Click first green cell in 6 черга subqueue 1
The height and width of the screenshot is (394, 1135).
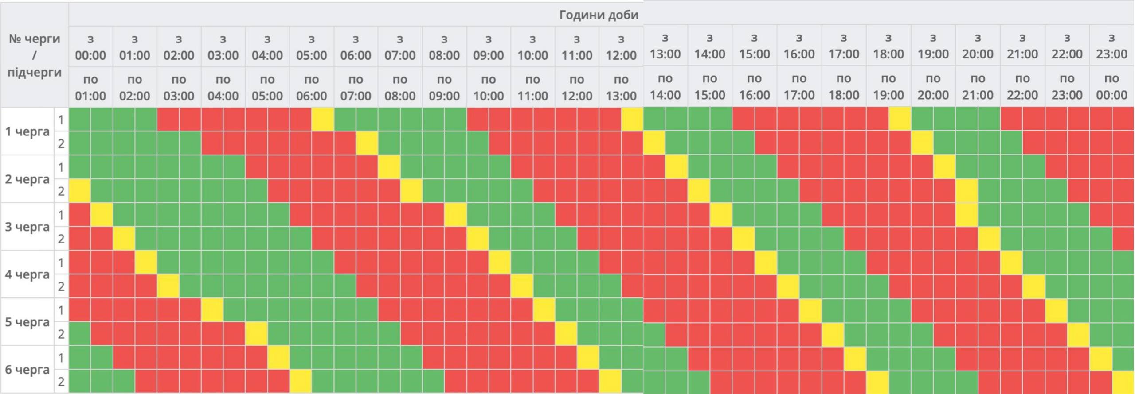80,358
